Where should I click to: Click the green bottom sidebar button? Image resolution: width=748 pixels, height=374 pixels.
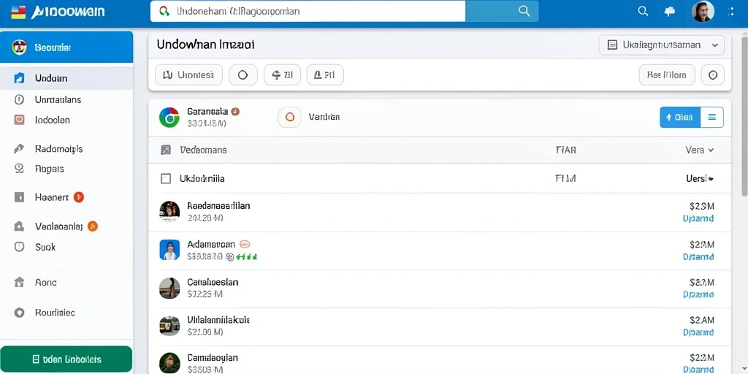(66, 359)
